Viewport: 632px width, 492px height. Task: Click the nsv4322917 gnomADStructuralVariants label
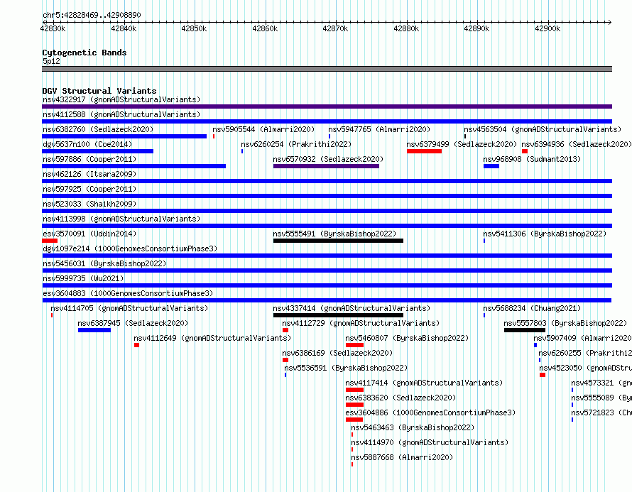[121, 99]
